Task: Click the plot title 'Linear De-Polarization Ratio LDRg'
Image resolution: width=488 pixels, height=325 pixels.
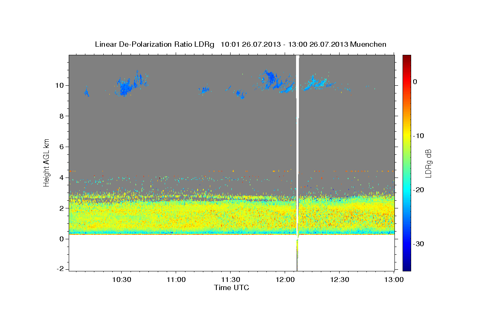Action: (x=154, y=44)
